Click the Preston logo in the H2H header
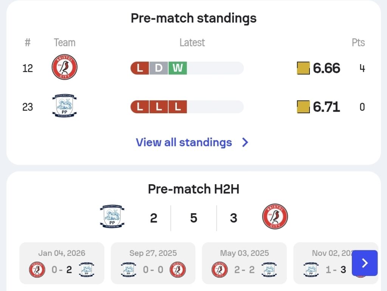This screenshot has height=291, width=387. click(x=112, y=217)
